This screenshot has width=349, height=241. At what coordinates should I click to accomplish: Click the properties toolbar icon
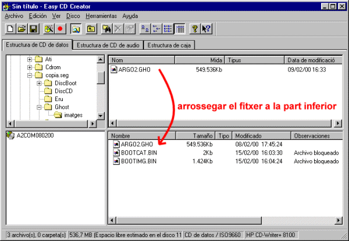130,29
